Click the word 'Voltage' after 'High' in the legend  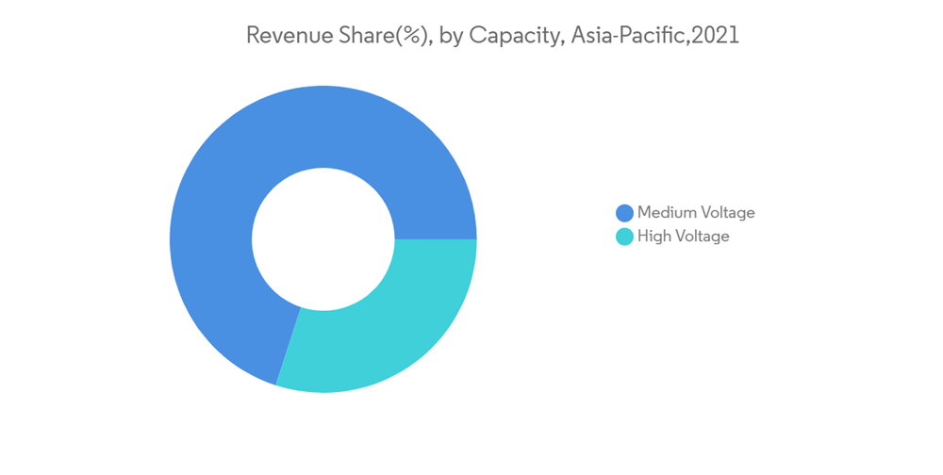coord(702,237)
